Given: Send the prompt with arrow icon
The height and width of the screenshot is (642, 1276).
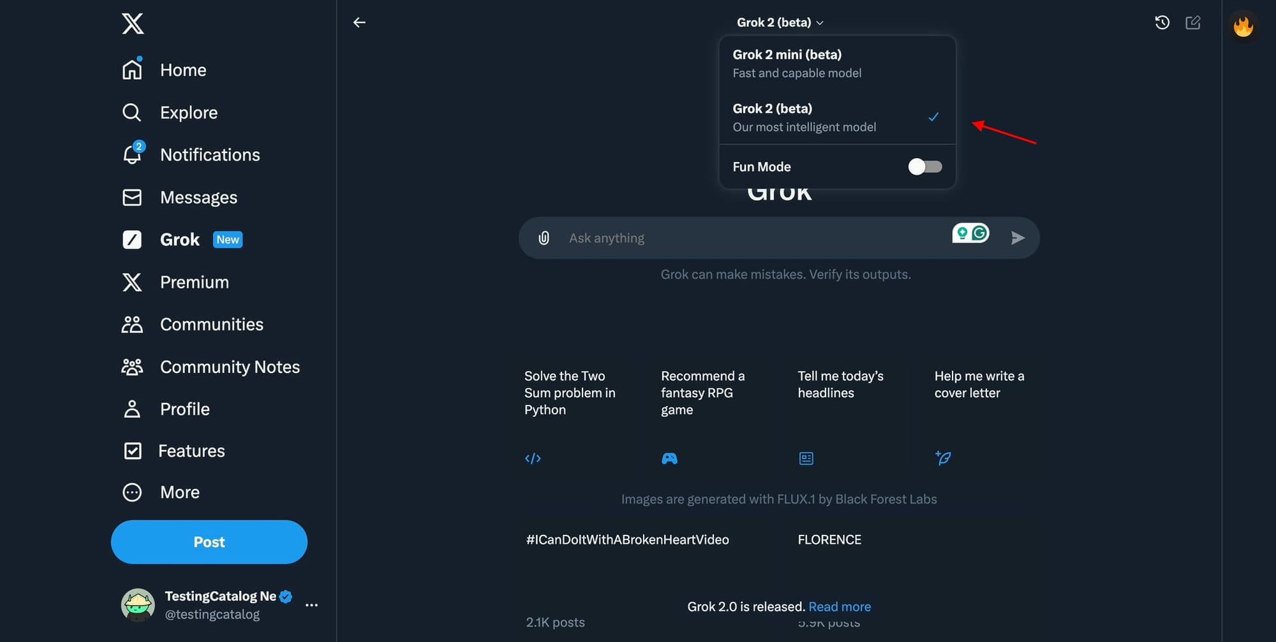Looking at the screenshot, I should point(1018,238).
